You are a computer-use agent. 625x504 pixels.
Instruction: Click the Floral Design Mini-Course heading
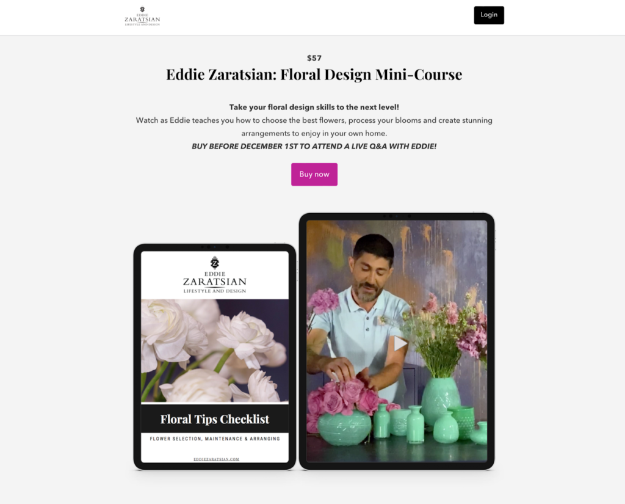click(x=314, y=75)
